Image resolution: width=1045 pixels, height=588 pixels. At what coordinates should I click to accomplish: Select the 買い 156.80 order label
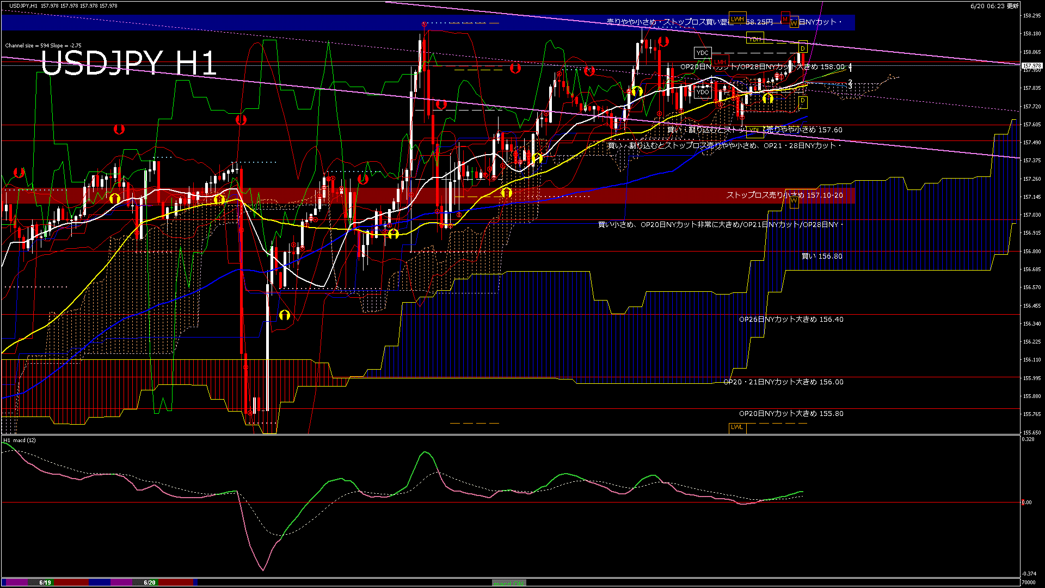point(822,256)
